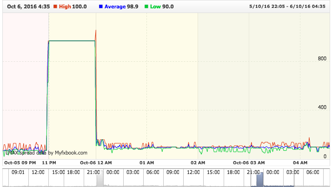The width and height of the screenshot is (332, 187).
Task: Click the blue Average legend square
Action: tap(101, 6)
